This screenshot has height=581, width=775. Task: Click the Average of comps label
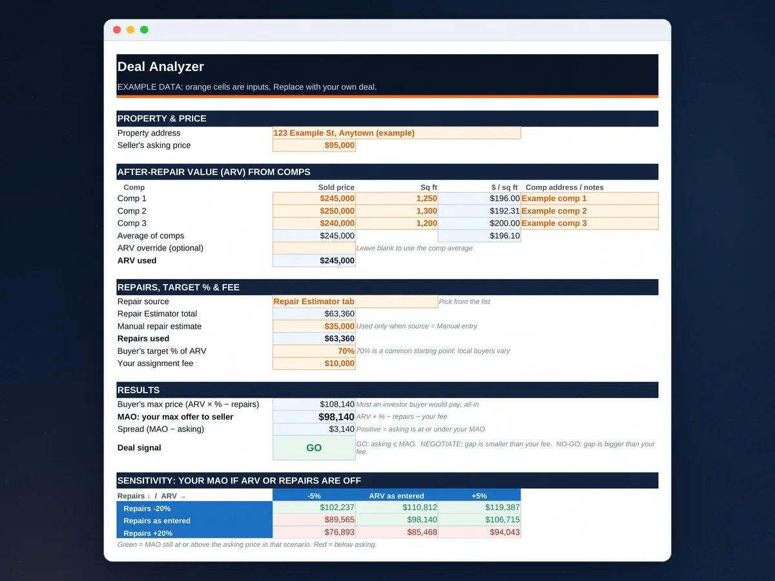150,236
